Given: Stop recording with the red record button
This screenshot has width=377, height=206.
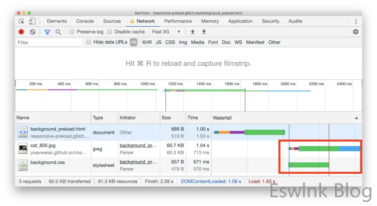Looking at the screenshot, I should tap(21, 32).
